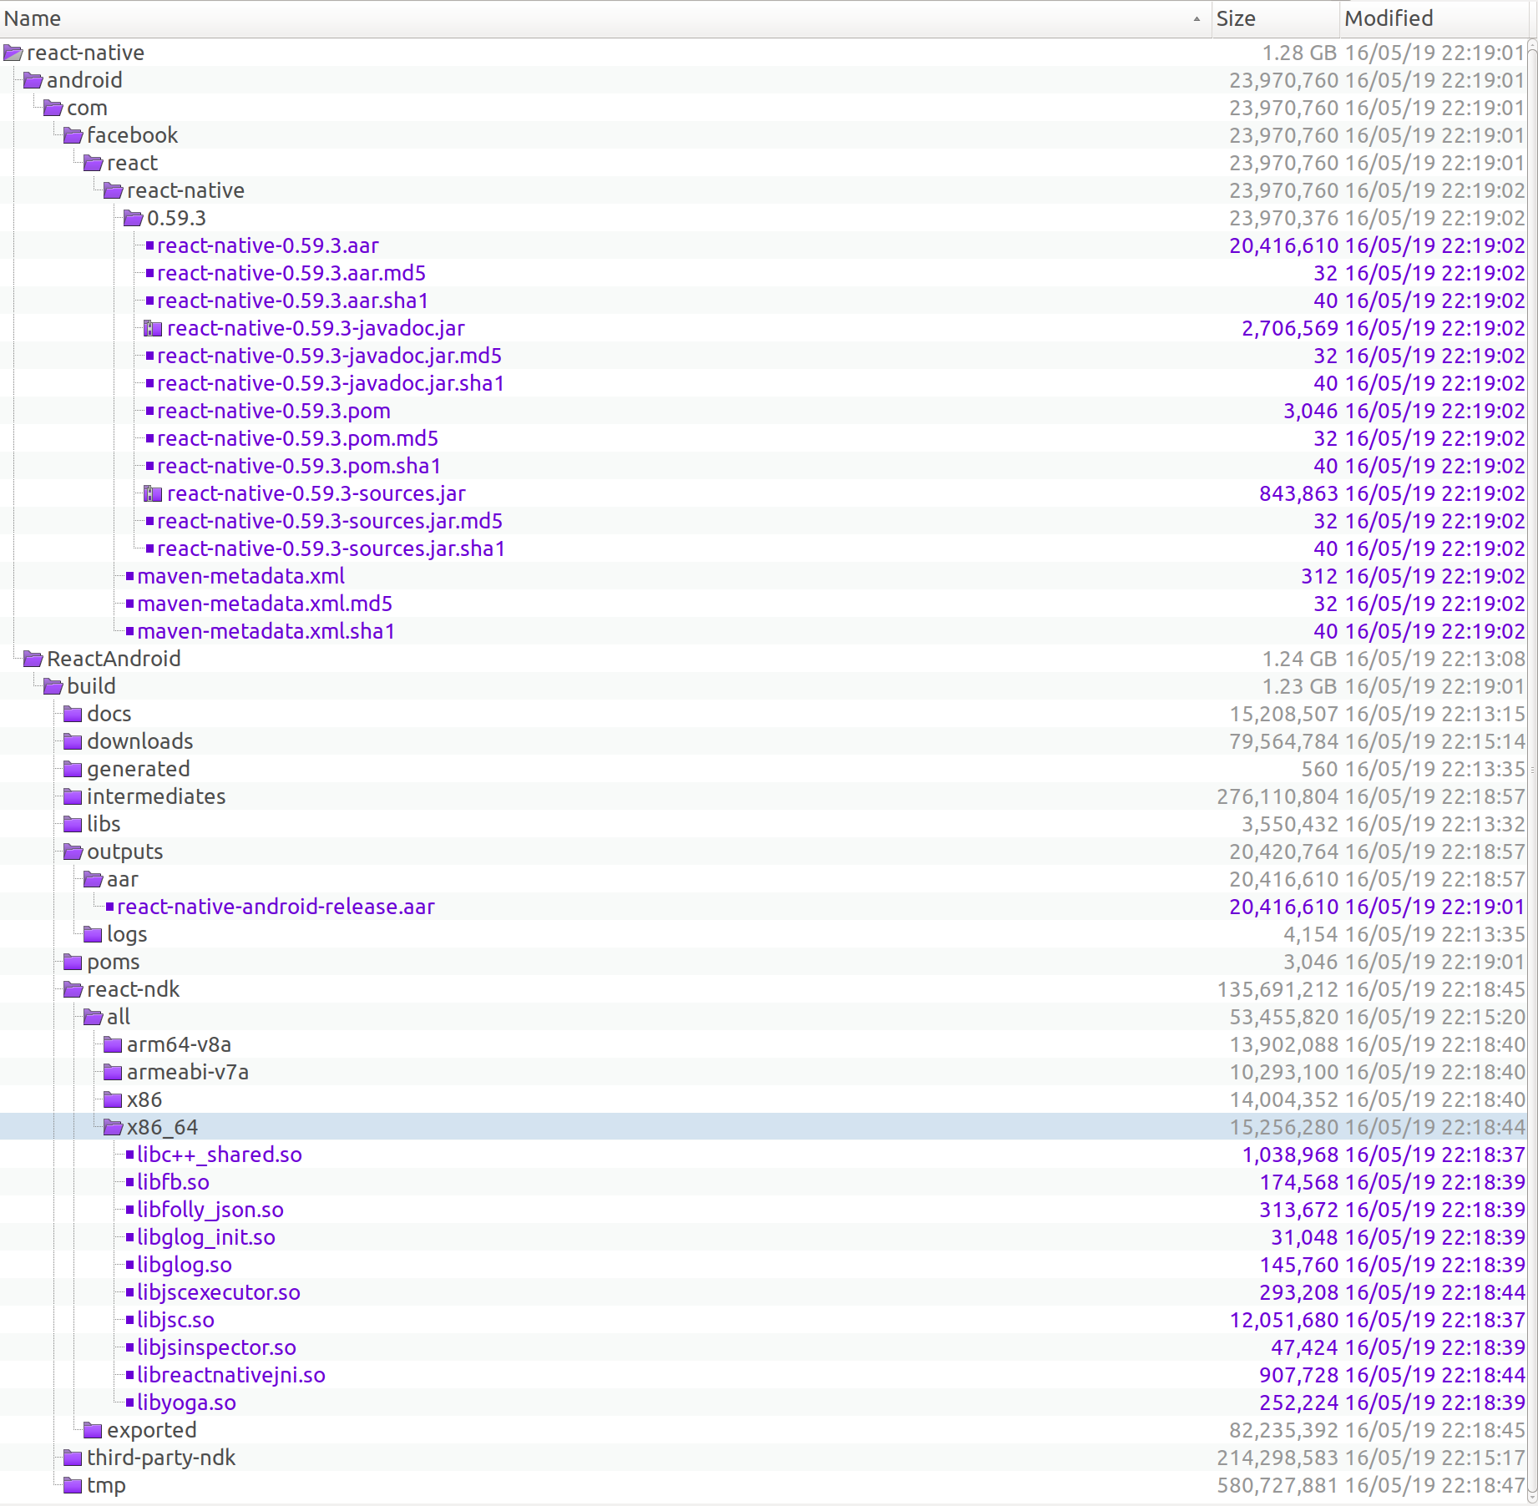This screenshot has width=1538, height=1506.
Task: Select libfb.so file
Action: click(173, 1183)
